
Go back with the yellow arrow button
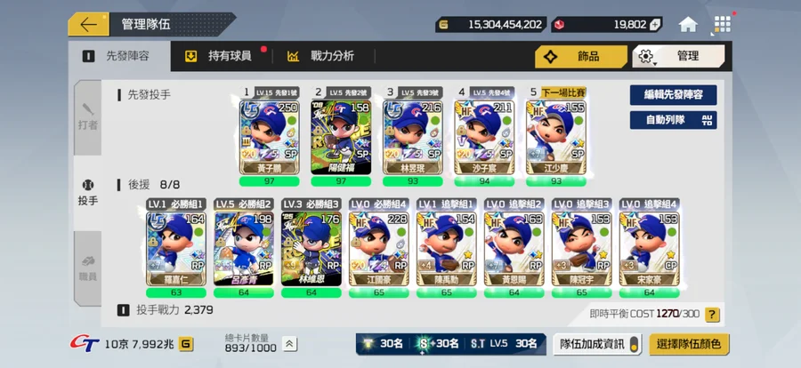(88, 25)
